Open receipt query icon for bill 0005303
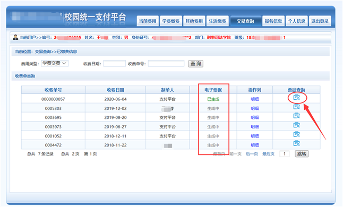The height and width of the screenshot is (207, 343). click(296, 107)
